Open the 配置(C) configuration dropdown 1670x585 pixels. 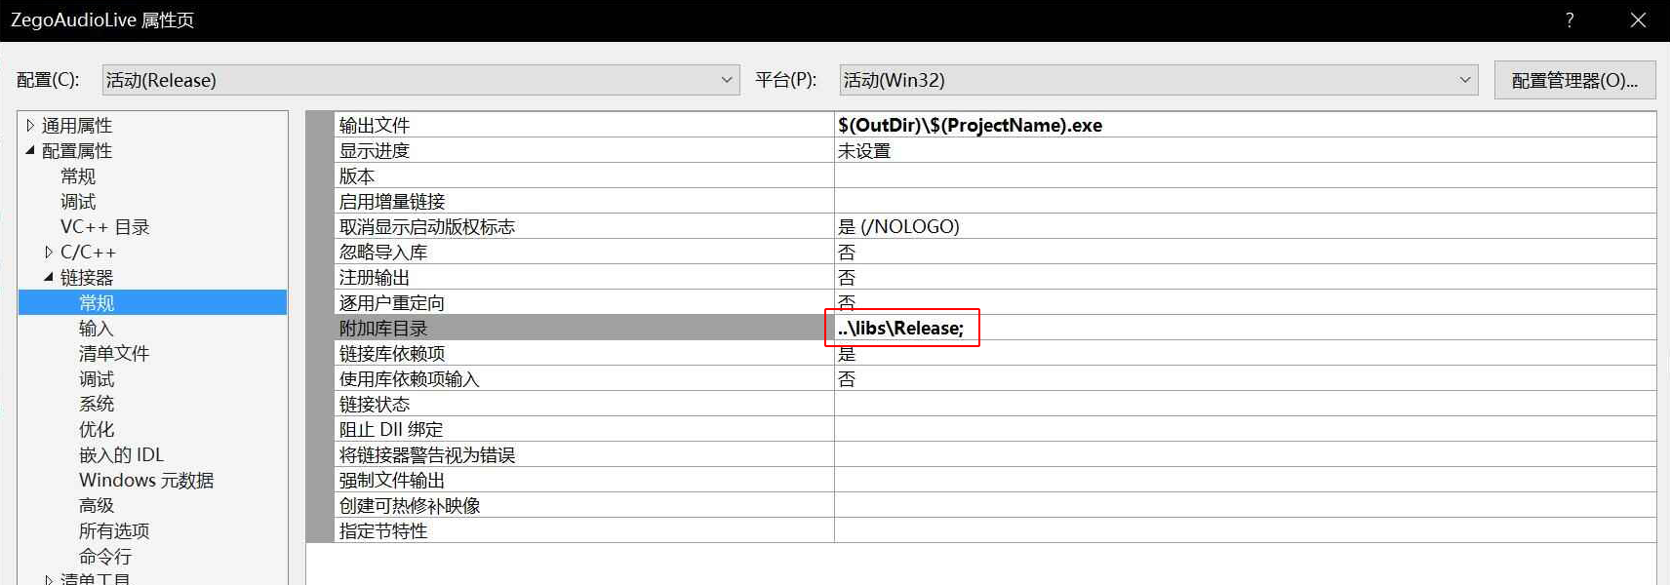coord(420,80)
